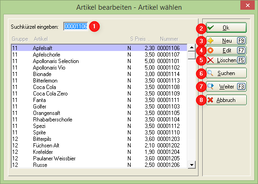Select the scrollbar thumb in article list

tap(192, 55)
